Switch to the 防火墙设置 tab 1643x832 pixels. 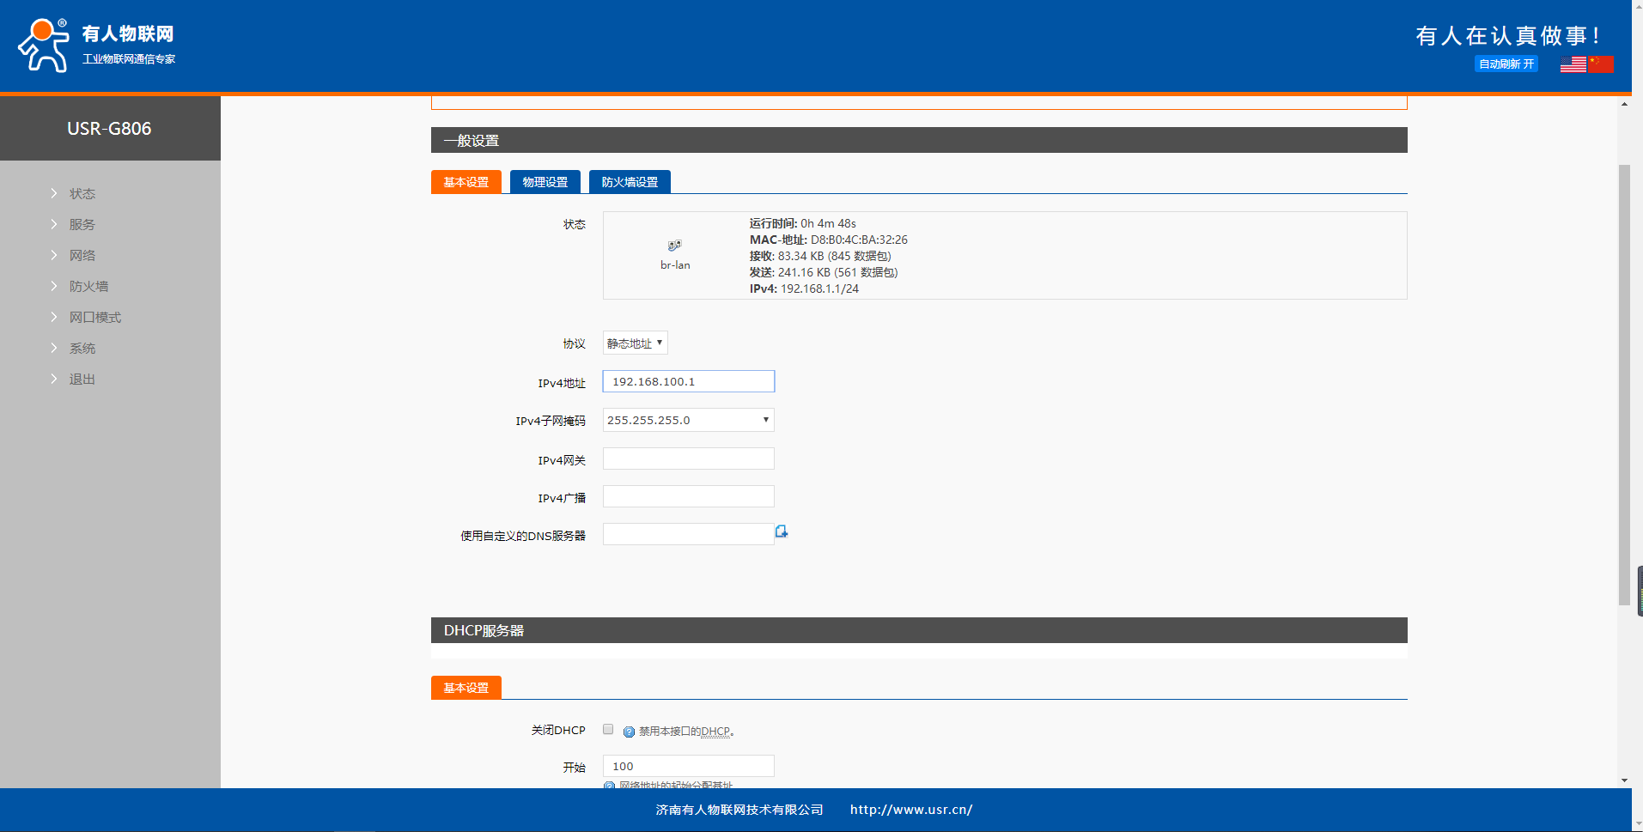tap(630, 182)
